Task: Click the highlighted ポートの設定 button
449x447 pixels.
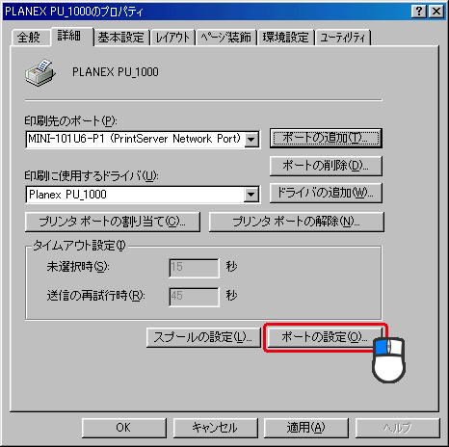Action: pos(325,337)
